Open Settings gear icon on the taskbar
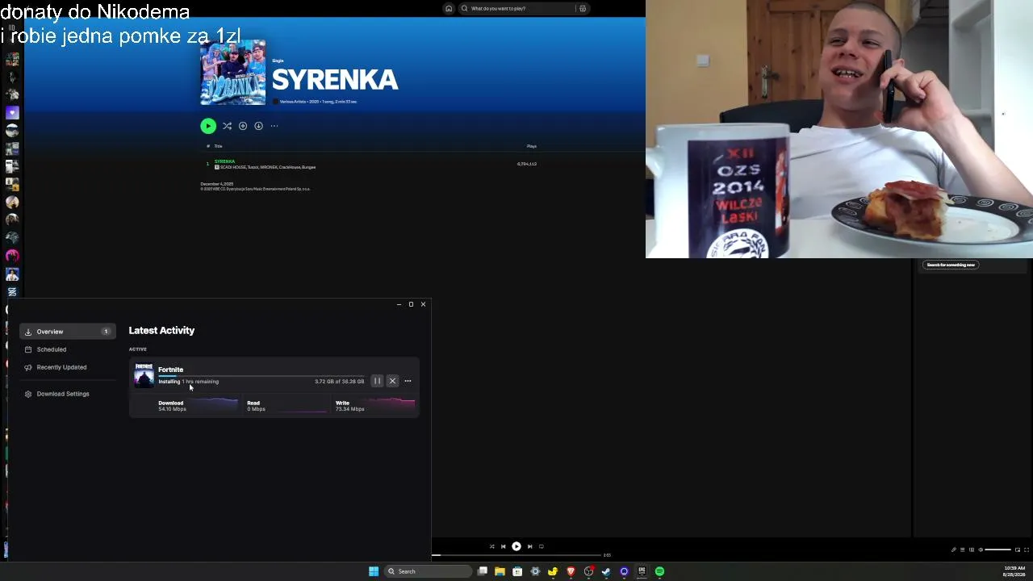Viewport: 1033px width, 581px height. [535, 571]
